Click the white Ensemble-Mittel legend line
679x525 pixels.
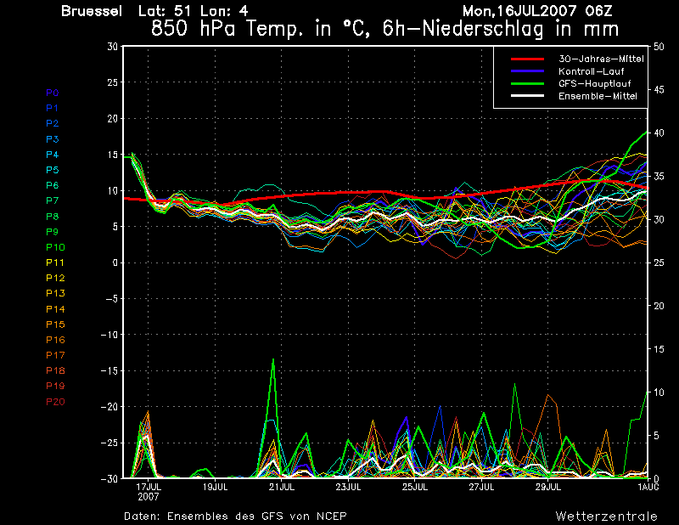click(527, 95)
